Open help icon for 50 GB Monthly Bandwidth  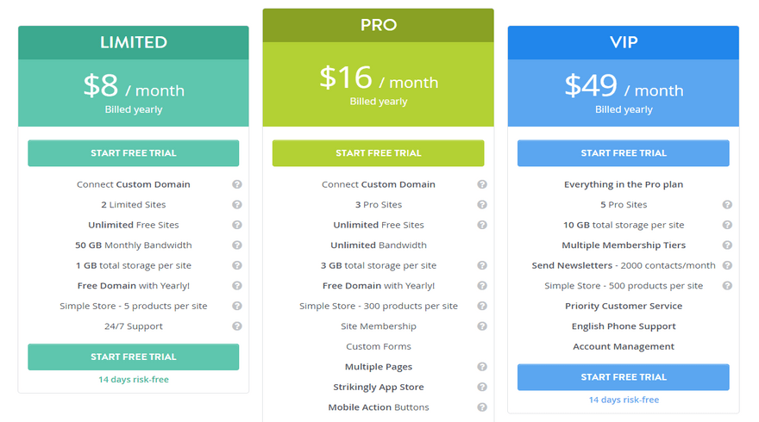[236, 245]
